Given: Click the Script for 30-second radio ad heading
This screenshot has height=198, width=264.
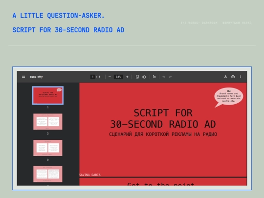Looking at the screenshot, I should 68,30.
